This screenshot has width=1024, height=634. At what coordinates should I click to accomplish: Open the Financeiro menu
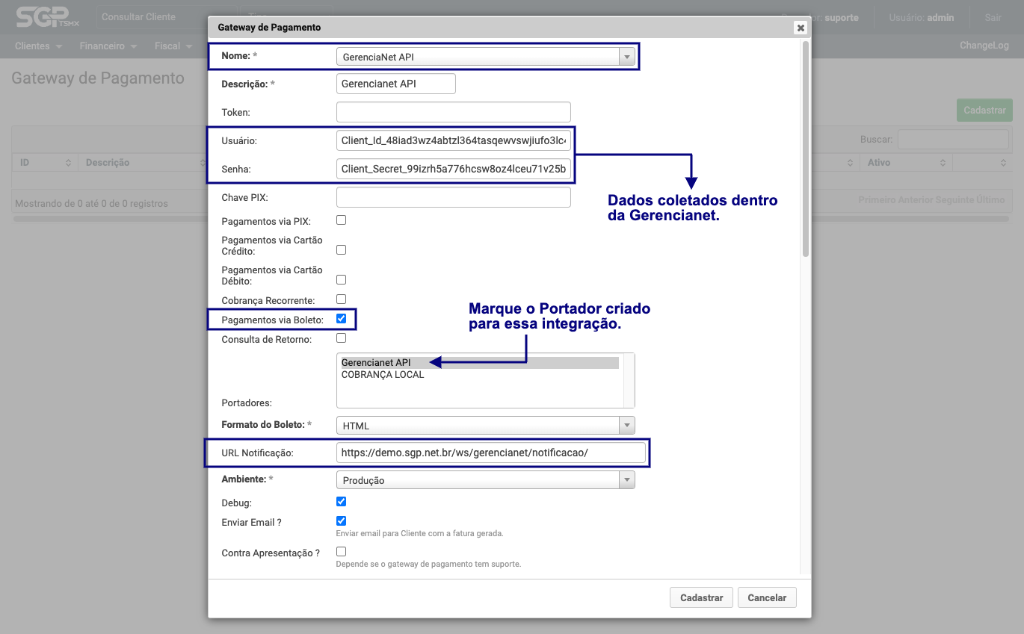[x=108, y=46]
